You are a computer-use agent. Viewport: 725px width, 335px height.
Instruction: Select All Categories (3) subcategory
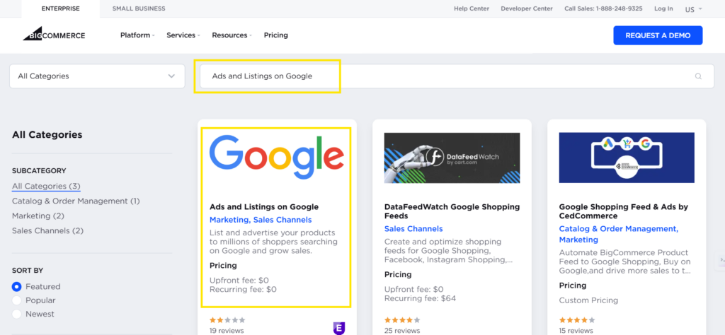(46, 187)
